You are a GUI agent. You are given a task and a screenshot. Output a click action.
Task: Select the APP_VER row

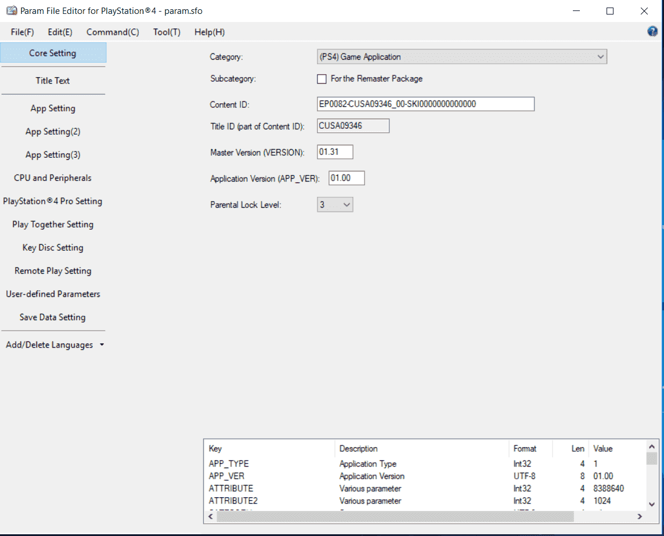[425, 476]
